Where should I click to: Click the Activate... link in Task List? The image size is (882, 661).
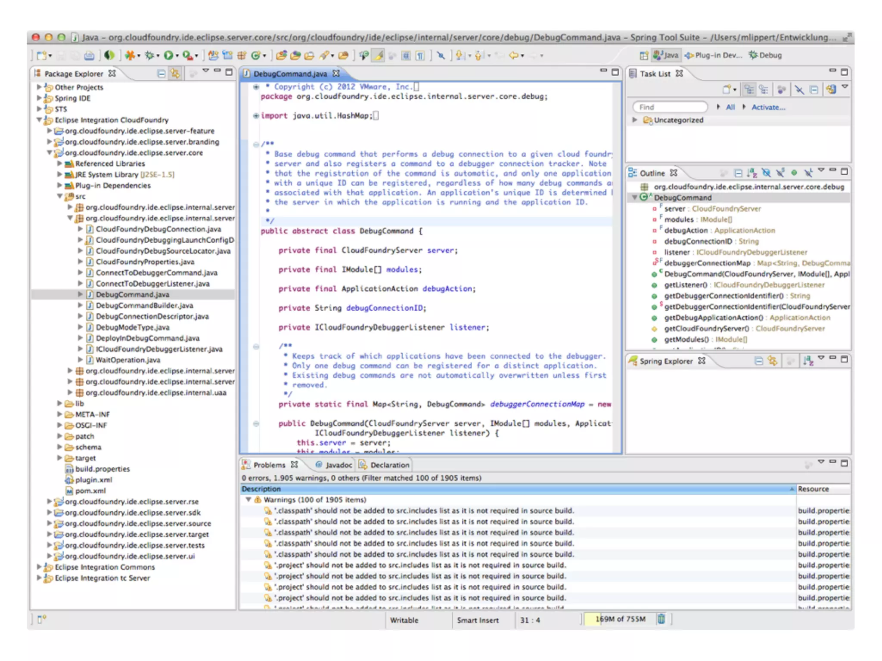(x=768, y=108)
